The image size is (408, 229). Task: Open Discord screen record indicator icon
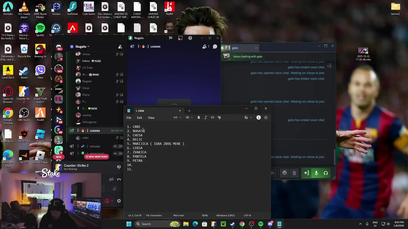pos(180,38)
